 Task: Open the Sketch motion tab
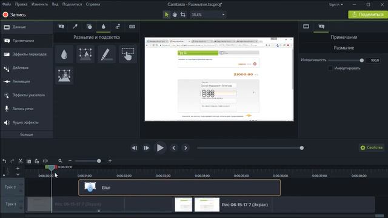118,27
